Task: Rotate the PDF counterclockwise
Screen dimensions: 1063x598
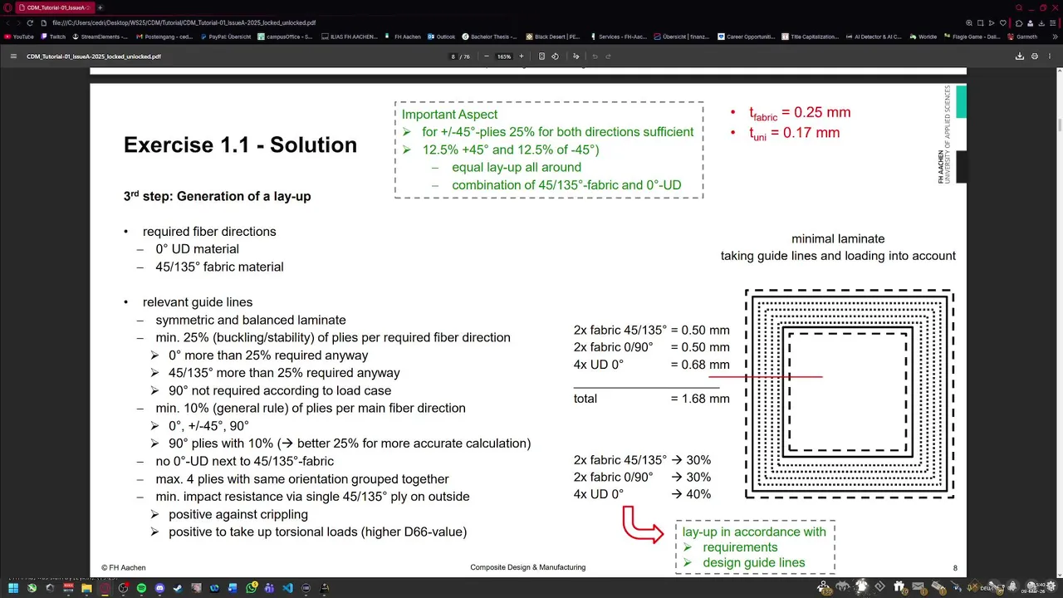Action: [555, 56]
